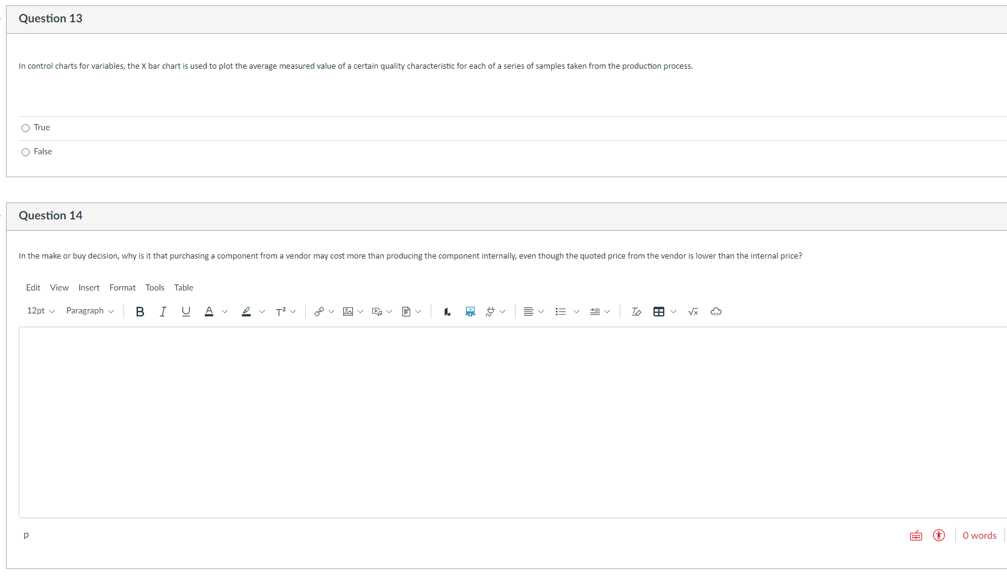1007x581 pixels.
Task: Click the text alignment icon
Action: pos(528,312)
